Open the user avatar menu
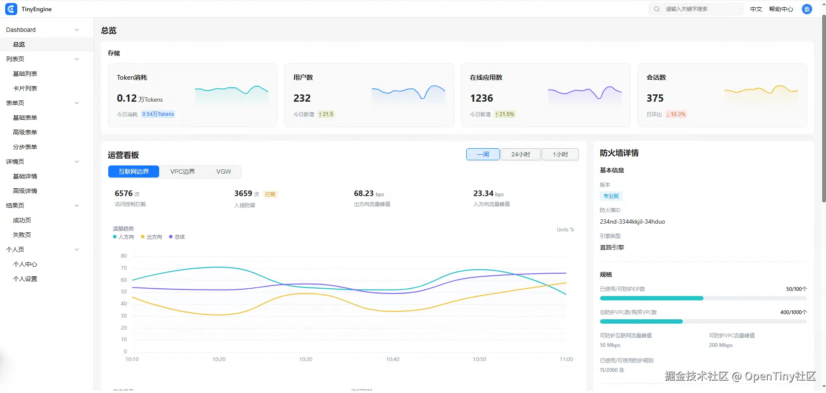This screenshot has width=826, height=393. coord(807,9)
